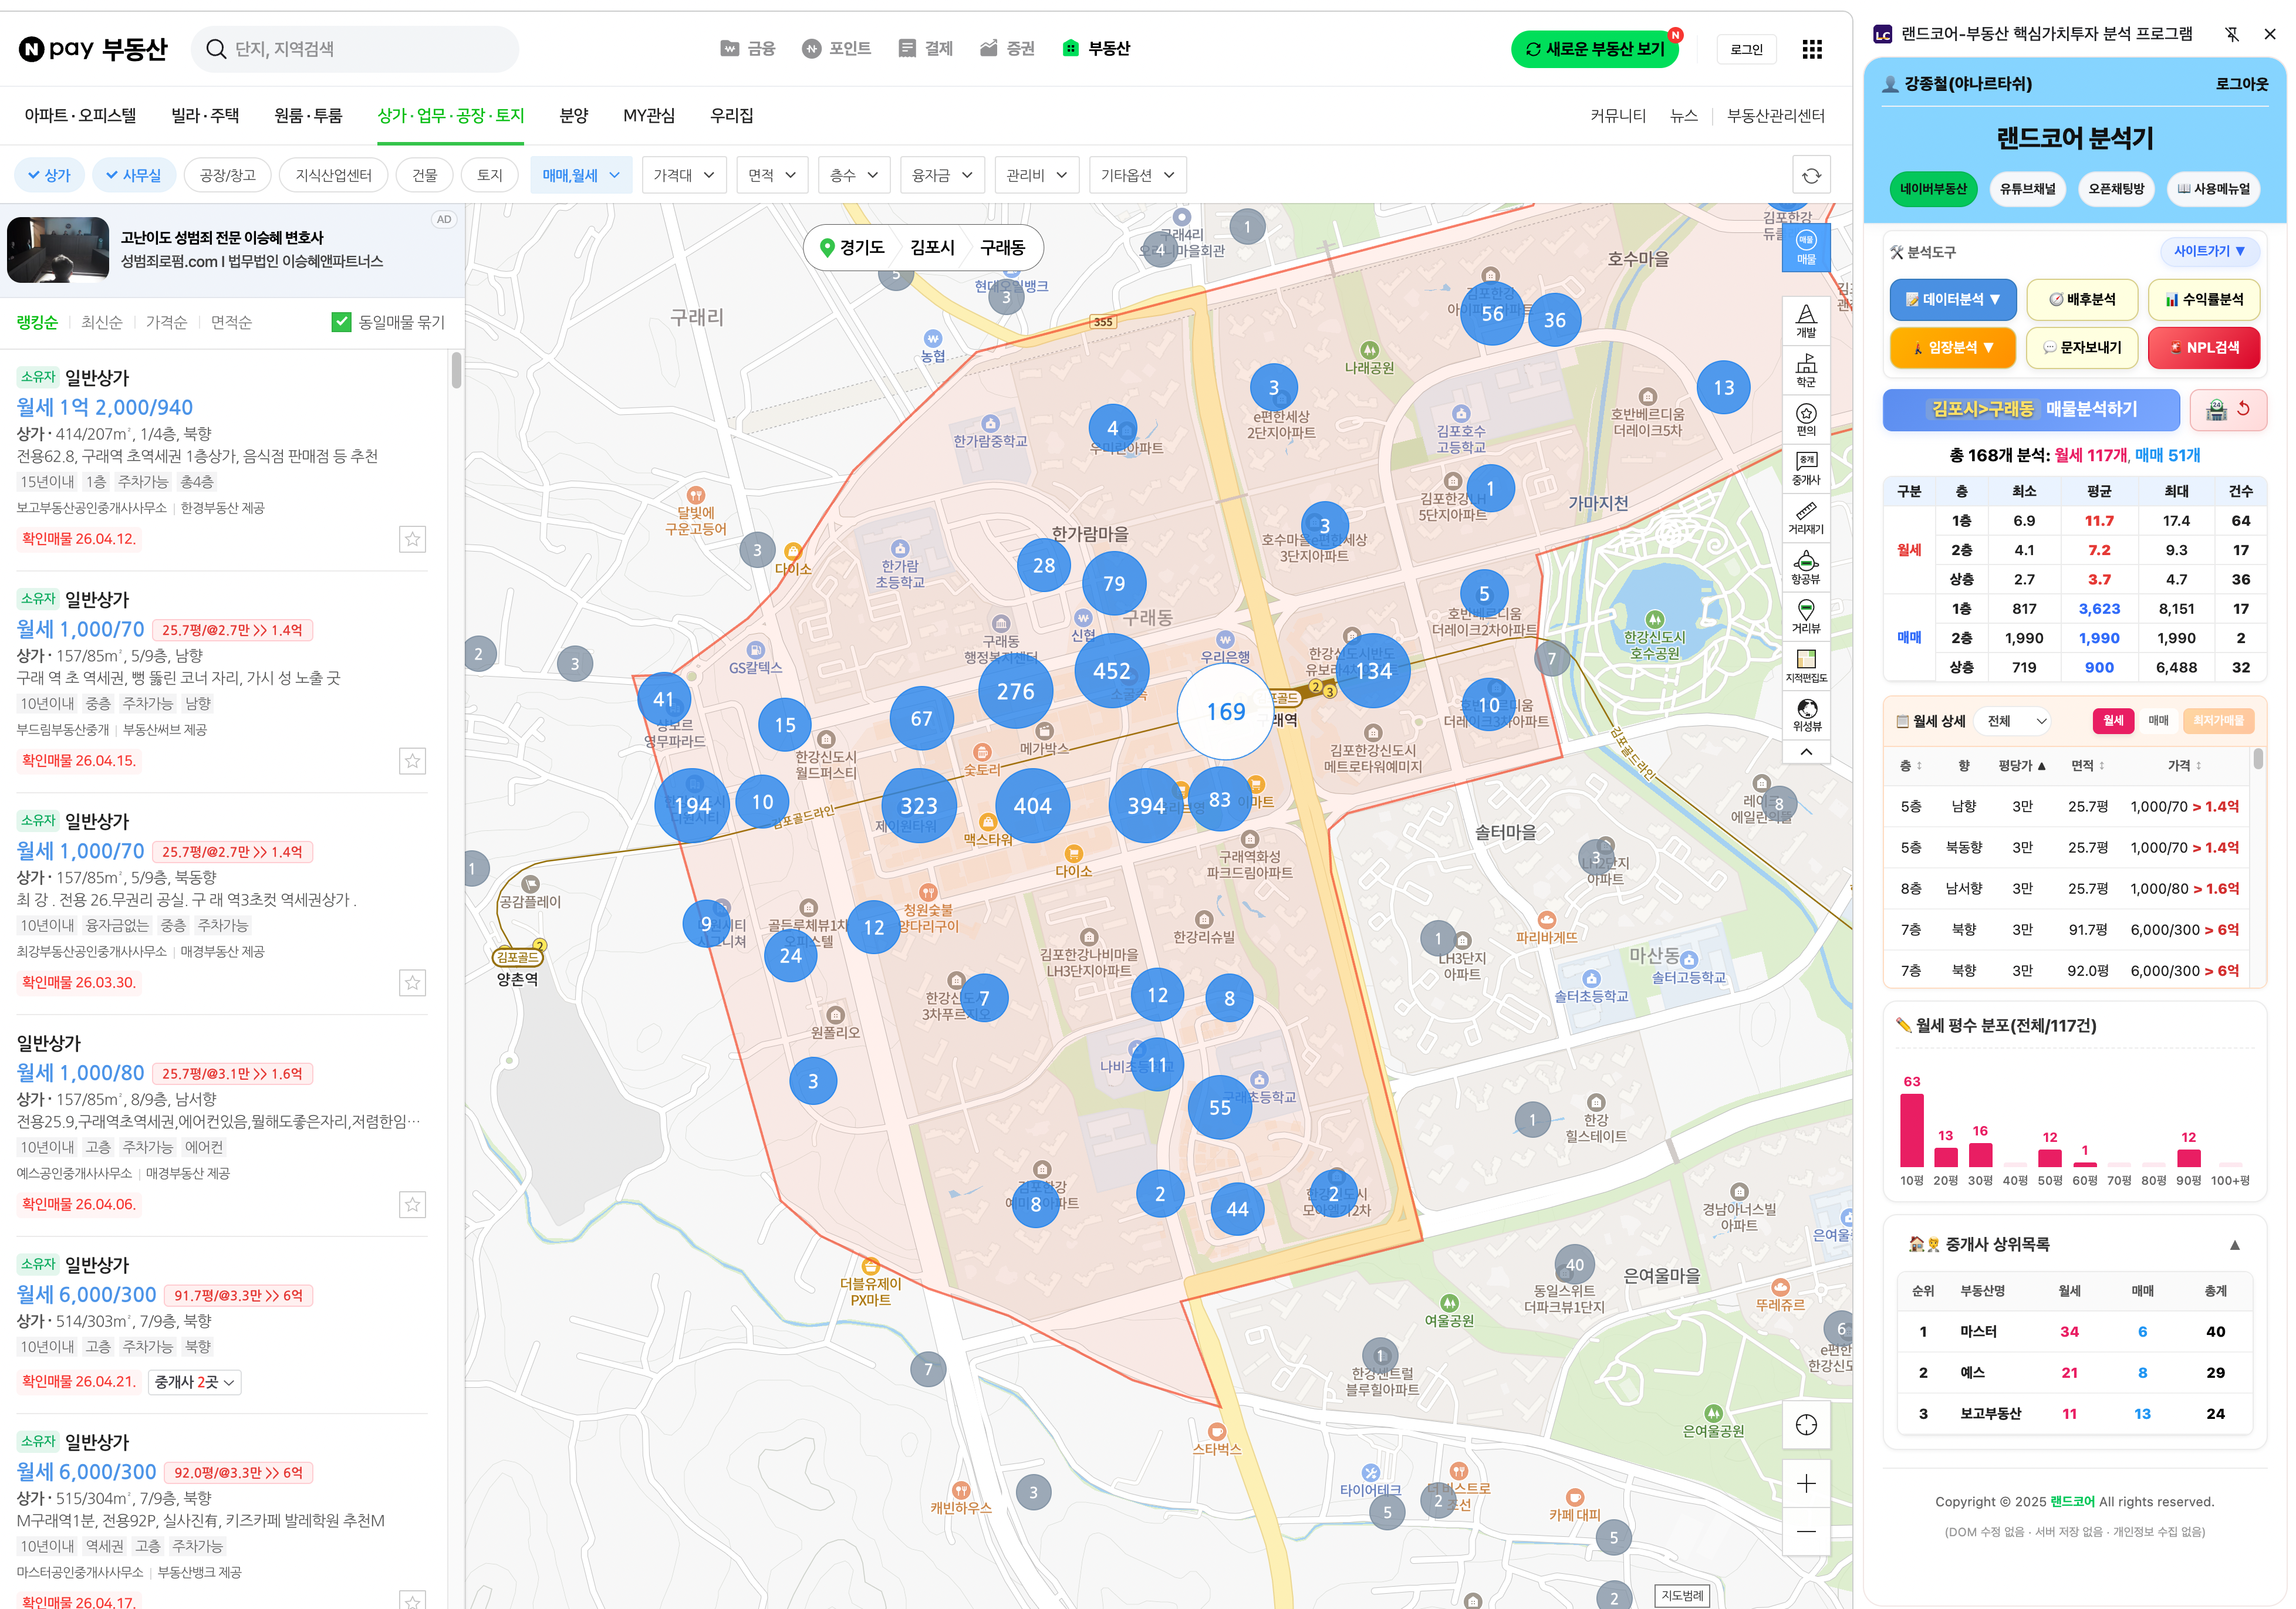Screen dimensions: 2296x1609
Task: Collapse the 중개사 상위목록 section
Action: point(2234,1245)
